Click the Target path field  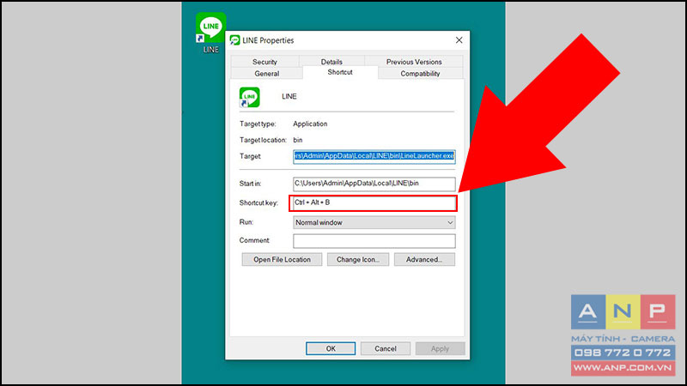(x=374, y=156)
